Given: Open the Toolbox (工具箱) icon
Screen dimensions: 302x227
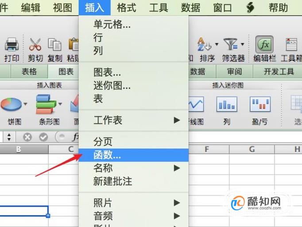Looking at the screenshot, I should (292, 45).
